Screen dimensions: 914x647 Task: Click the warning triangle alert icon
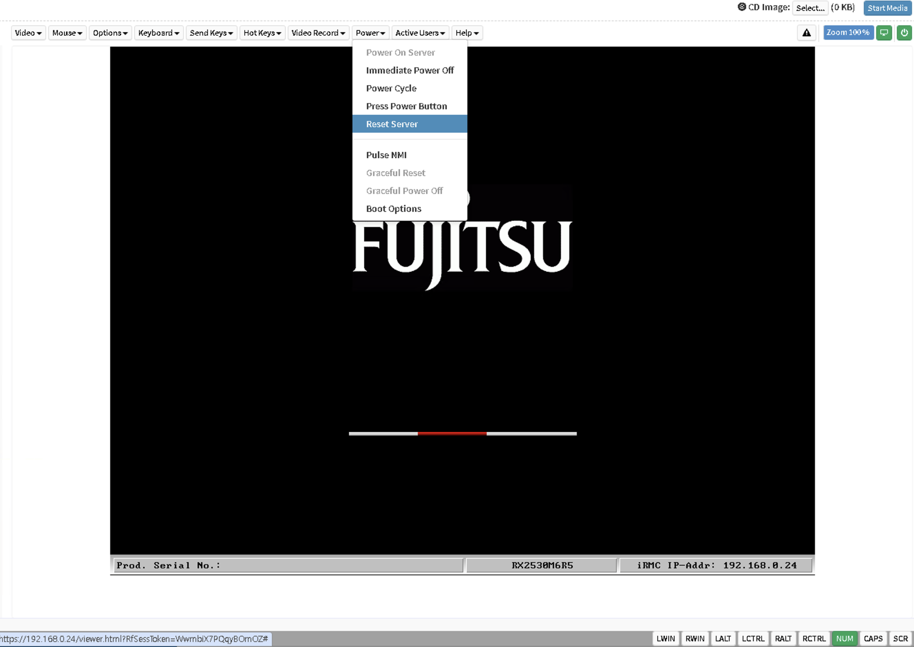point(807,33)
